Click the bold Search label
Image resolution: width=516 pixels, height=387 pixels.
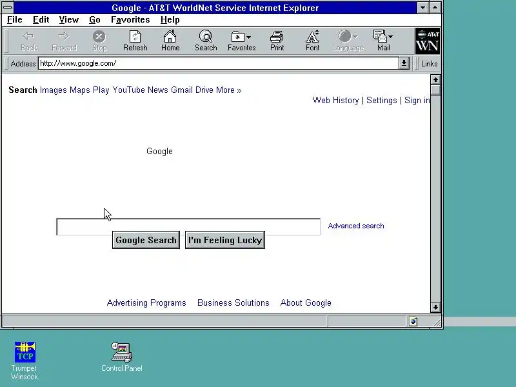click(23, 90)
